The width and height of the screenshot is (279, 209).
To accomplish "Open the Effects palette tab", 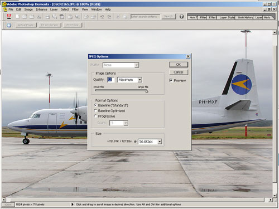I will (x=212, y=17).
